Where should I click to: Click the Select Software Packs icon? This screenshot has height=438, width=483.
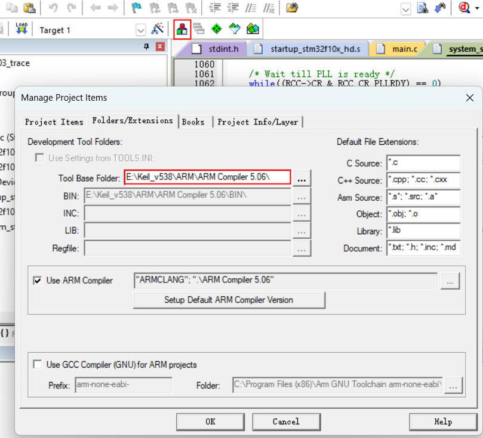(235, 29)
